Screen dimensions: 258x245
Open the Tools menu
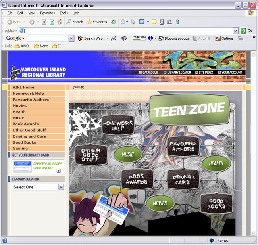pos(64,13)
